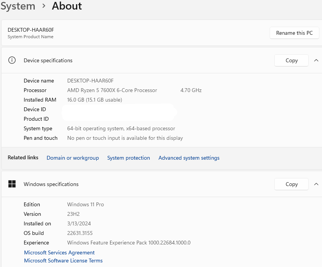Click the 23H2 version value
Screen dimensions: 322x267
pyautogui.click(x=73, y=214)
